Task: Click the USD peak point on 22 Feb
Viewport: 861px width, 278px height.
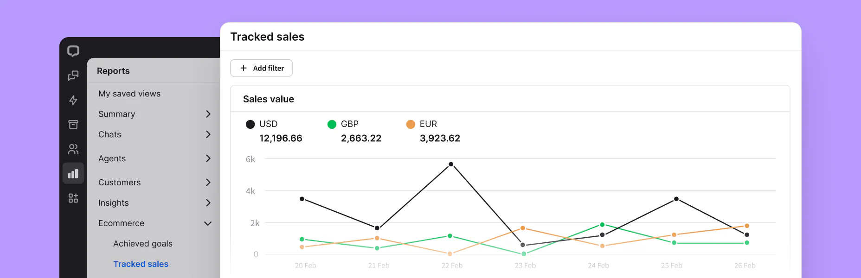Action: [451, 164]
